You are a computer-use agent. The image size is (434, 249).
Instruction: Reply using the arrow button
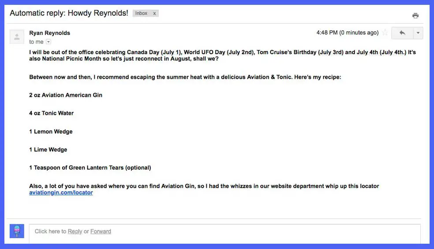(x=402, y=33)
